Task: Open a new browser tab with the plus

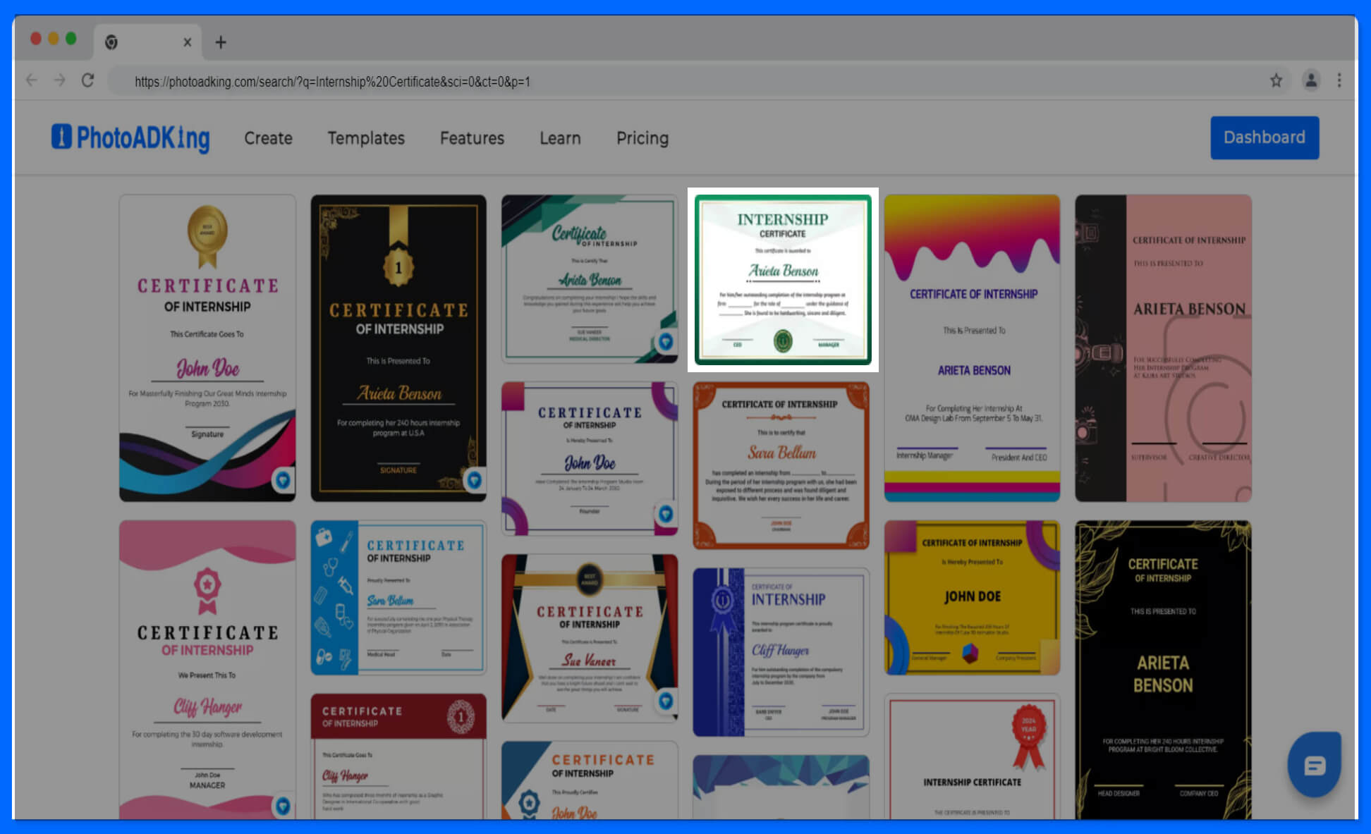Action: tap(221, 43)
